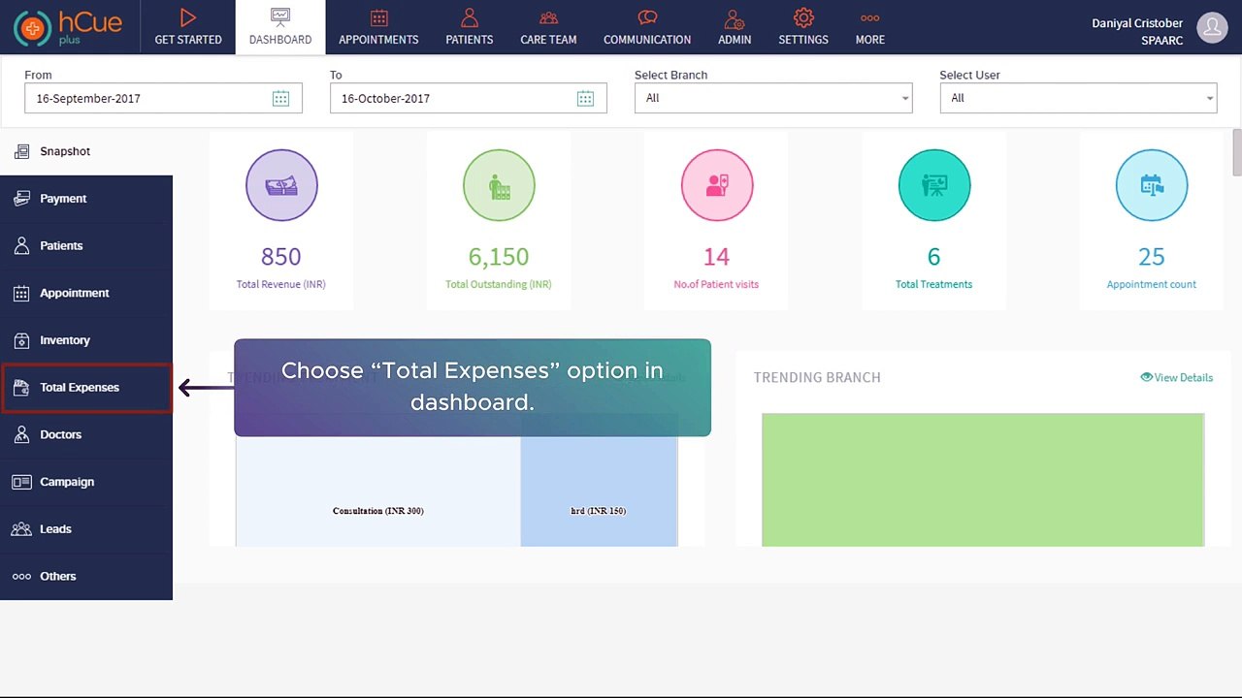
Task: Click the SPAARC clinic name
Action: click(1161, 41)
